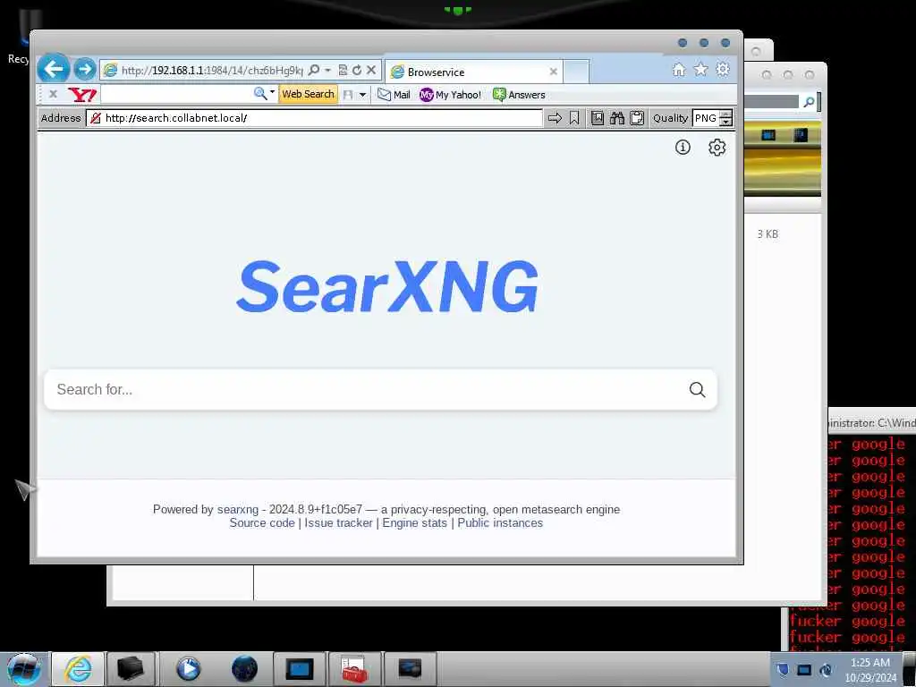Click the search icon in the background window
The height and width of the screenshot is (687, 916).
click(809, 102)
